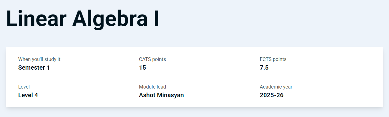Screen dimensions: 389x117
Task: Click the Level 4 value
Action: pos(28,95)
